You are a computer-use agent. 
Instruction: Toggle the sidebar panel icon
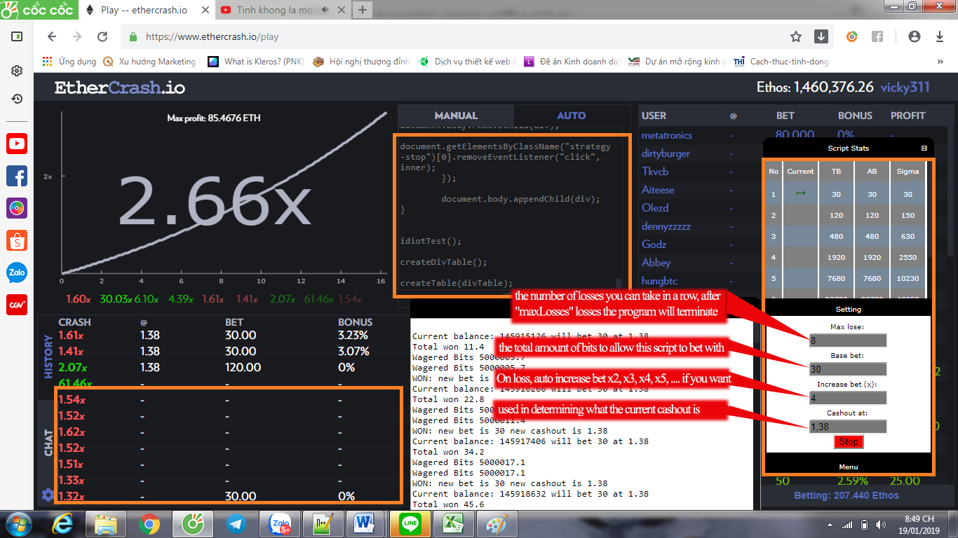click(17, 36)
